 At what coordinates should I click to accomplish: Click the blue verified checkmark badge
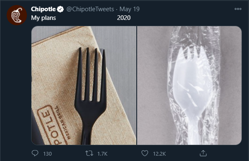60,9
